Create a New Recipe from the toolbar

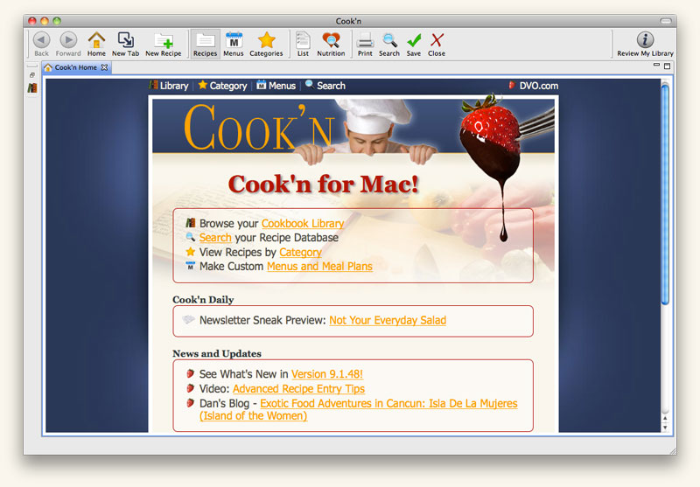(164, 44)
